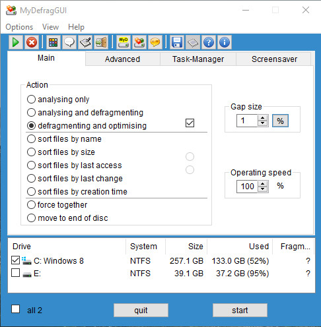Click the '133.0 GB (52%)' used cell

240,261
